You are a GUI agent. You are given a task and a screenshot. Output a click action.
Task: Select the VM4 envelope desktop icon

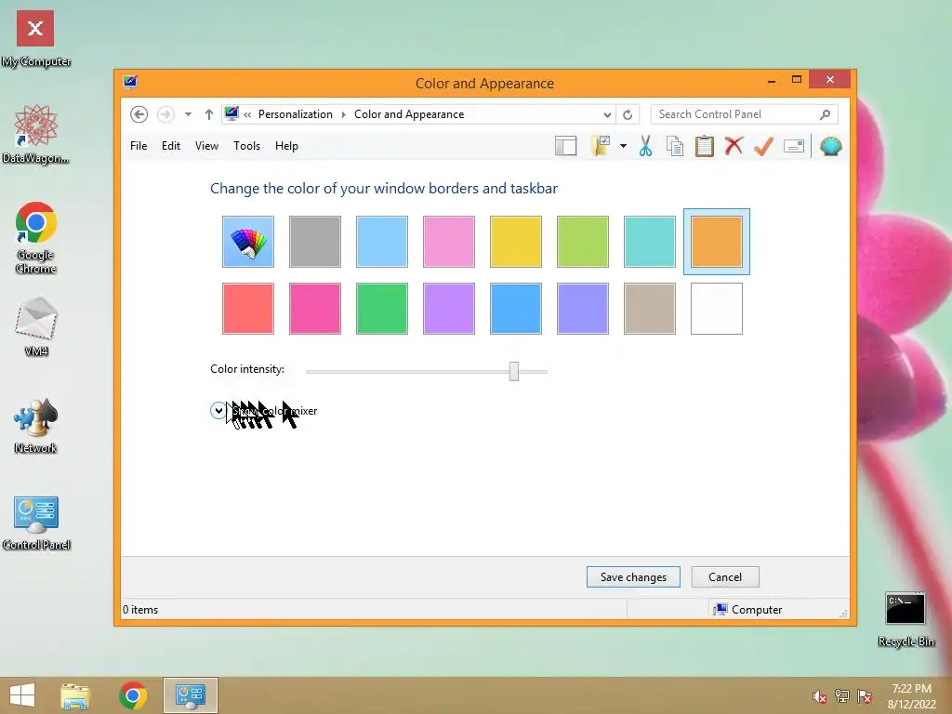pyautogui.click(x=36, y=326)
